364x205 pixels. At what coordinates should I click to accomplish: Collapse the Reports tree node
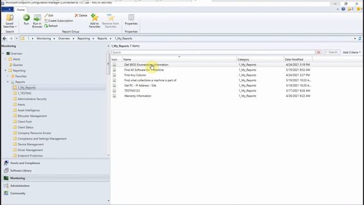[8, 82]
